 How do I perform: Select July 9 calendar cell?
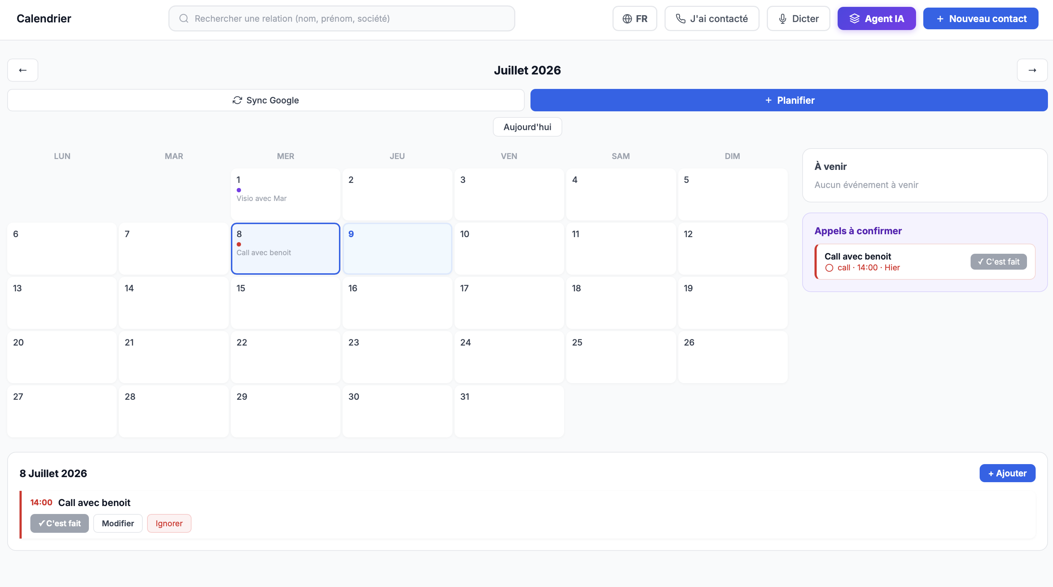point(397,249)
